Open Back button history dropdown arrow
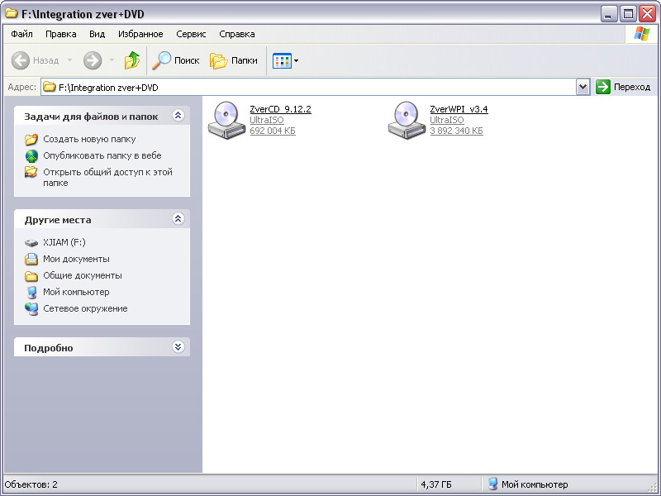 pos(69,60)
